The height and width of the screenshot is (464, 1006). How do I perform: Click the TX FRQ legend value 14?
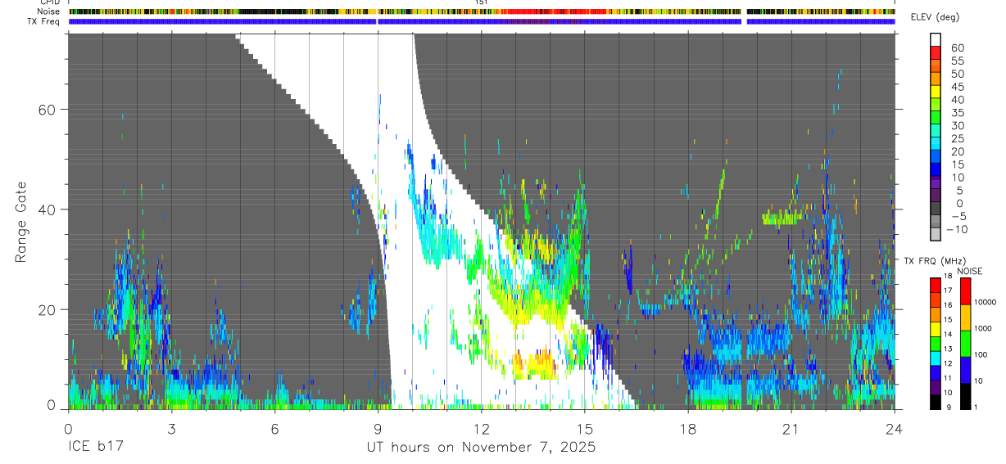coord(949,334)
